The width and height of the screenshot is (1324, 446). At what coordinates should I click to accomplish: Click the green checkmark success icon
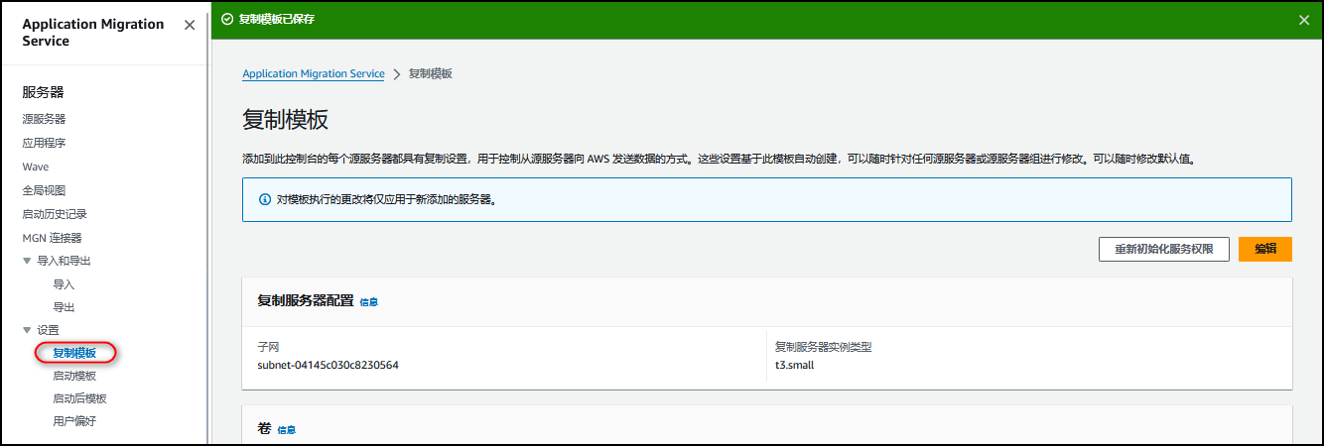click(x=227, y=19)
